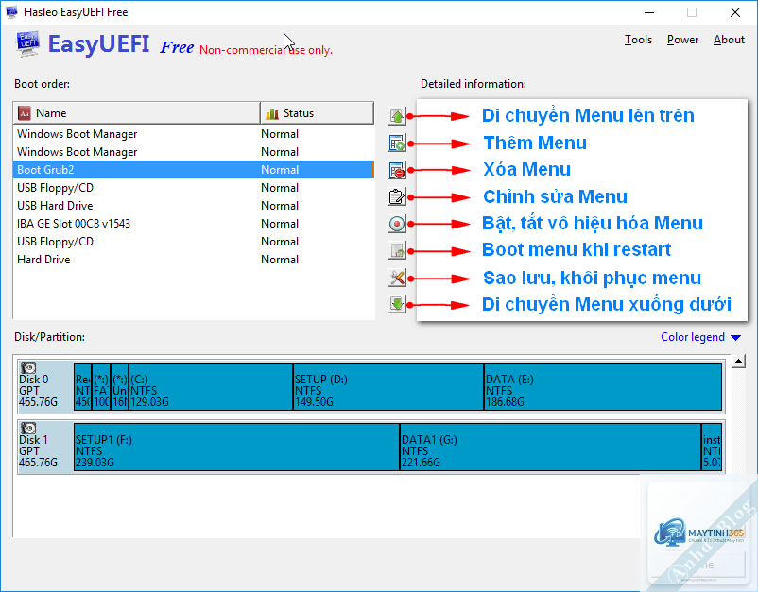The height and width of the screenshot is (592, 758).
Task: Click the edit boot entry clipboard icon
Action: (x=396, y=197)
